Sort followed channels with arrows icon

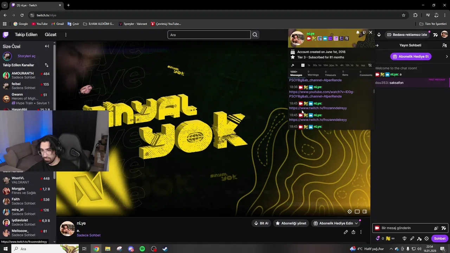click(47, 65)
